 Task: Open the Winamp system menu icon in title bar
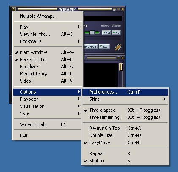click(14, 9)
